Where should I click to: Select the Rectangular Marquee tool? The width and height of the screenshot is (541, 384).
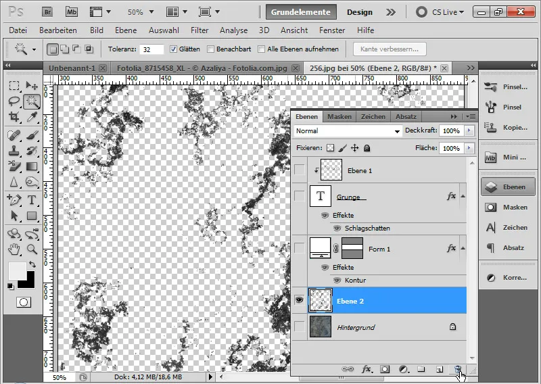click(14, 86)
